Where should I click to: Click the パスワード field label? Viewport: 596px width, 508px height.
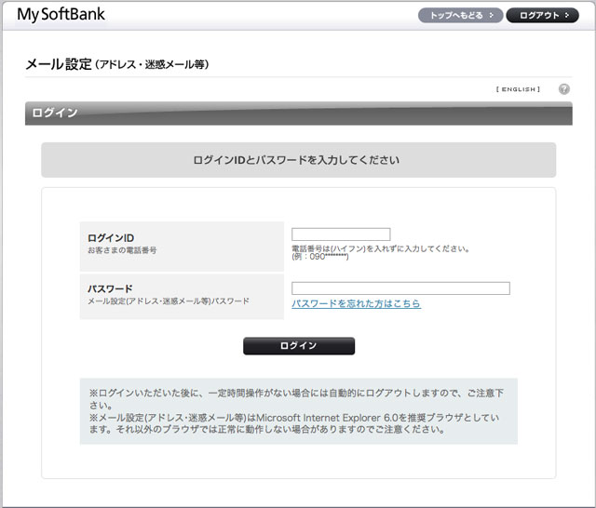[110, 288]
